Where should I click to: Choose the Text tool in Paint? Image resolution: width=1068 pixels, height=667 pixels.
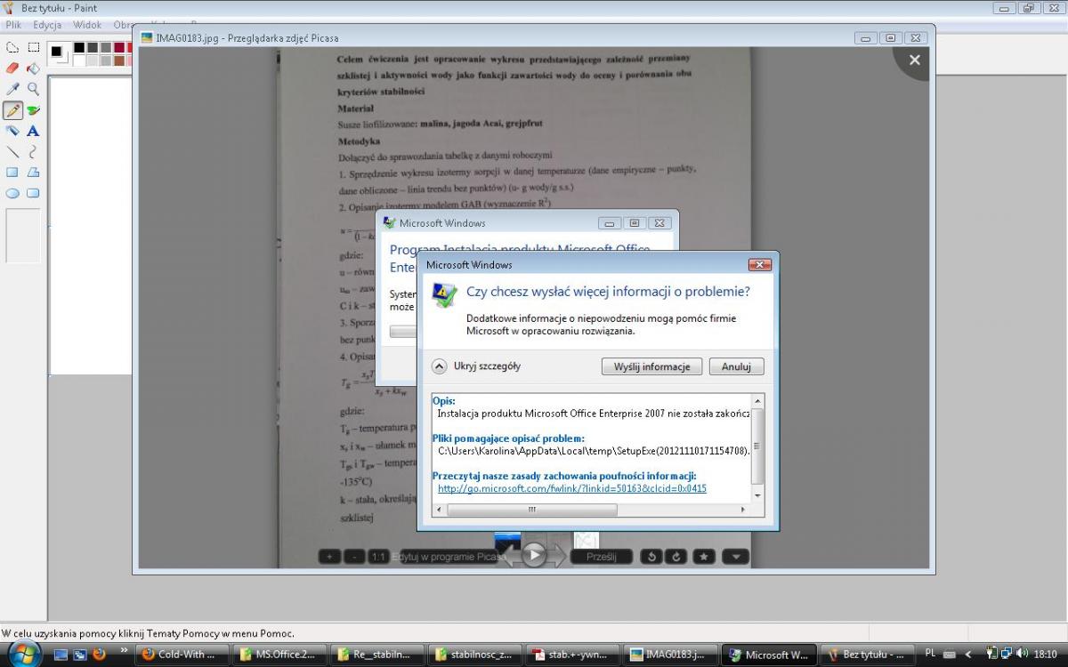[33, 131]
